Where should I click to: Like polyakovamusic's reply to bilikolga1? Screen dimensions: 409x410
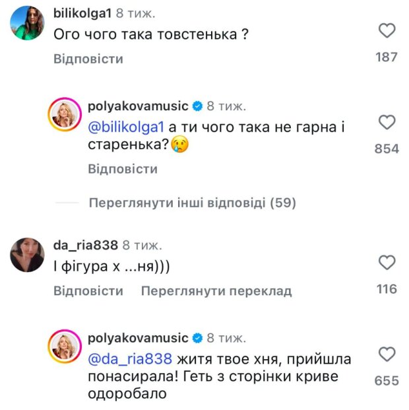[x=387, y=122]
